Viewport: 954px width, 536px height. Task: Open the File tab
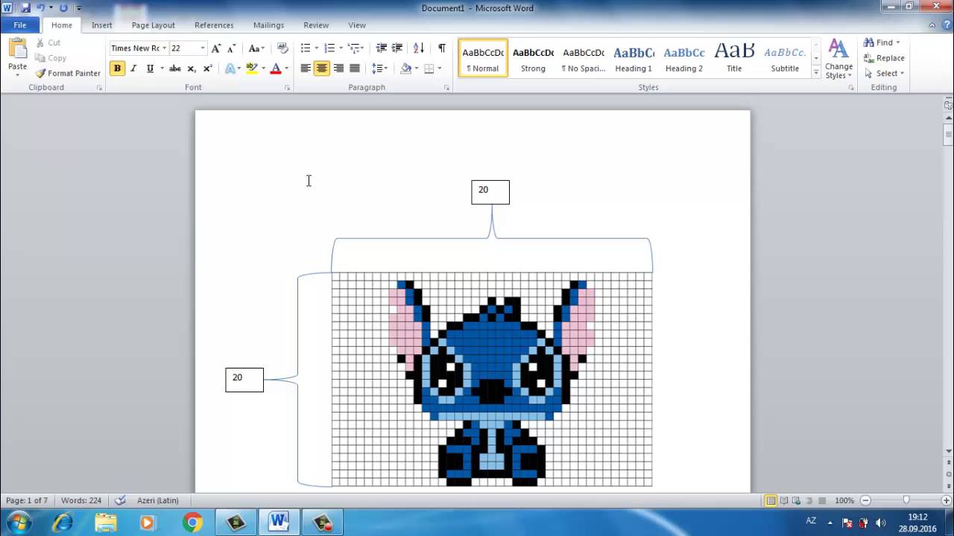point(20,25)
